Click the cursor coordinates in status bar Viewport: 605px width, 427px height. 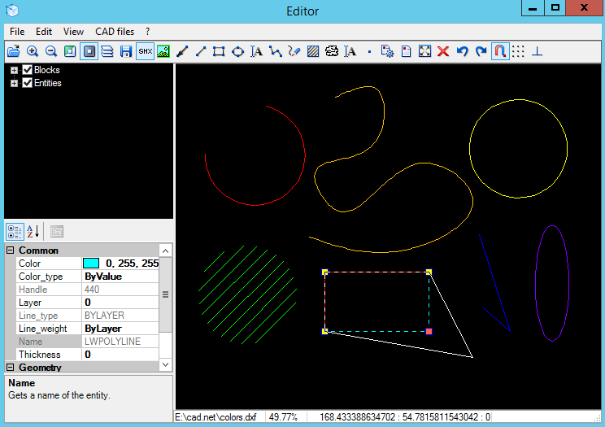pyautogui.click(x=405, y=417)
